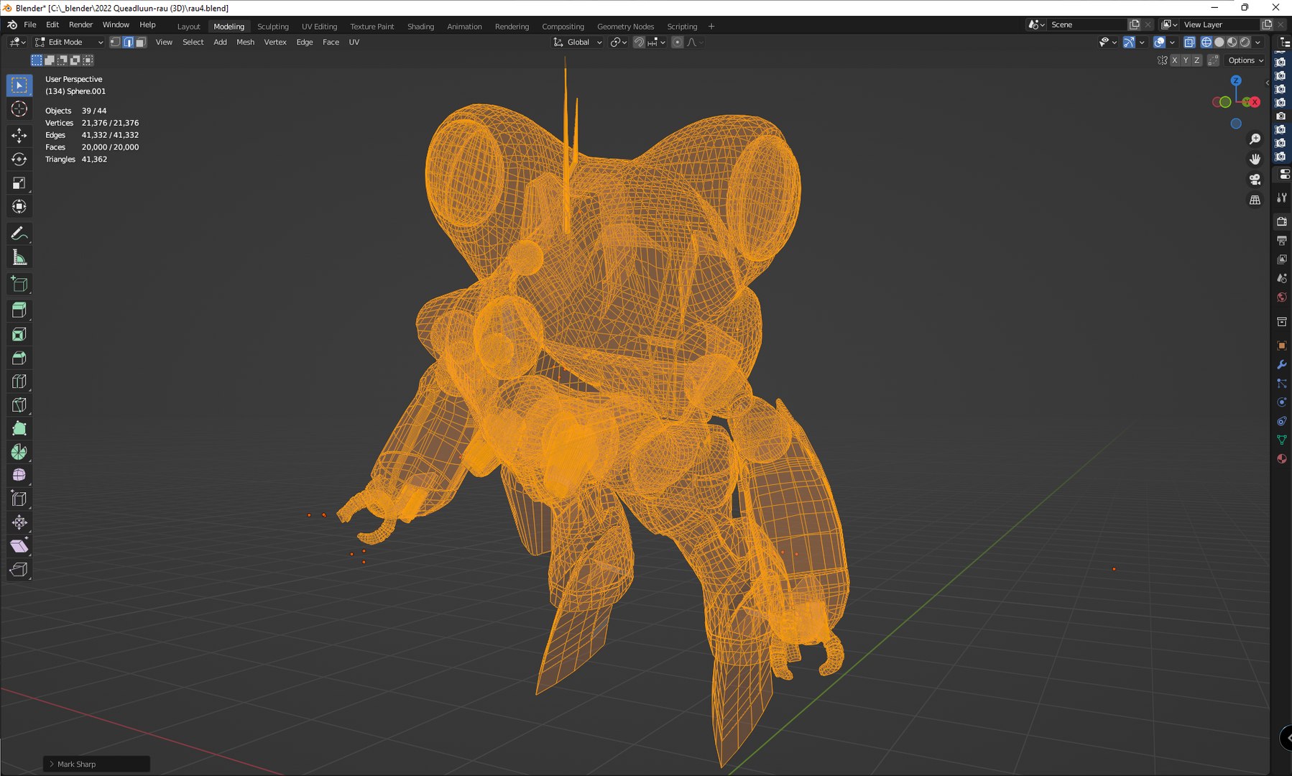
Task: Select solid viewport shading
Action: coord(1219,42)
